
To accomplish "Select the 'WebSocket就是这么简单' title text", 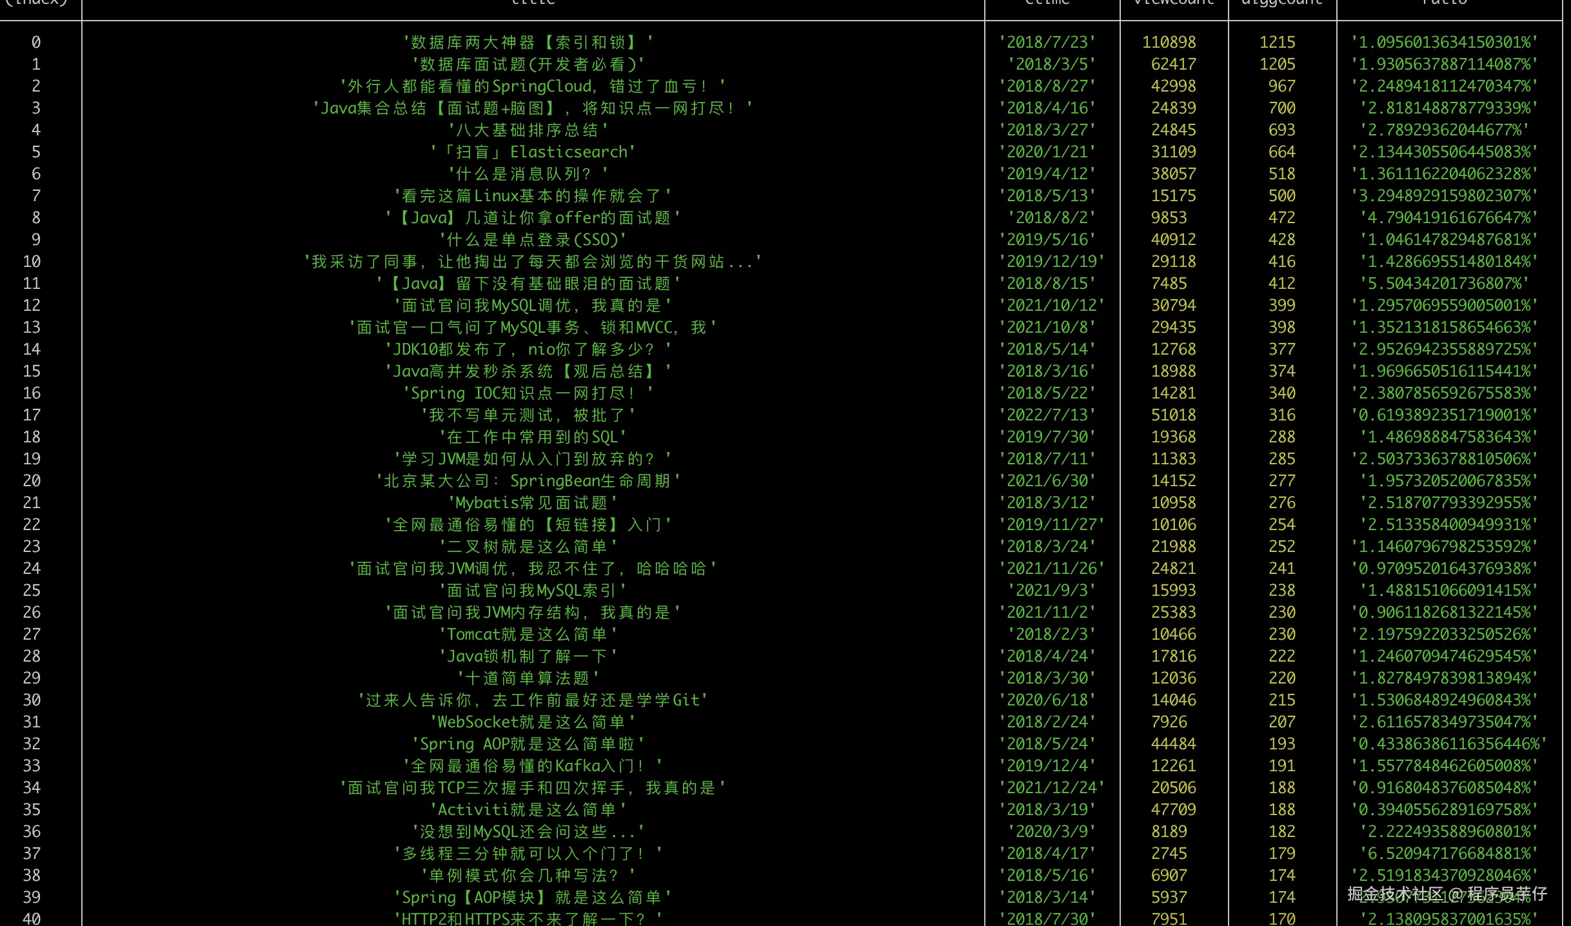I will pos(533,722).
